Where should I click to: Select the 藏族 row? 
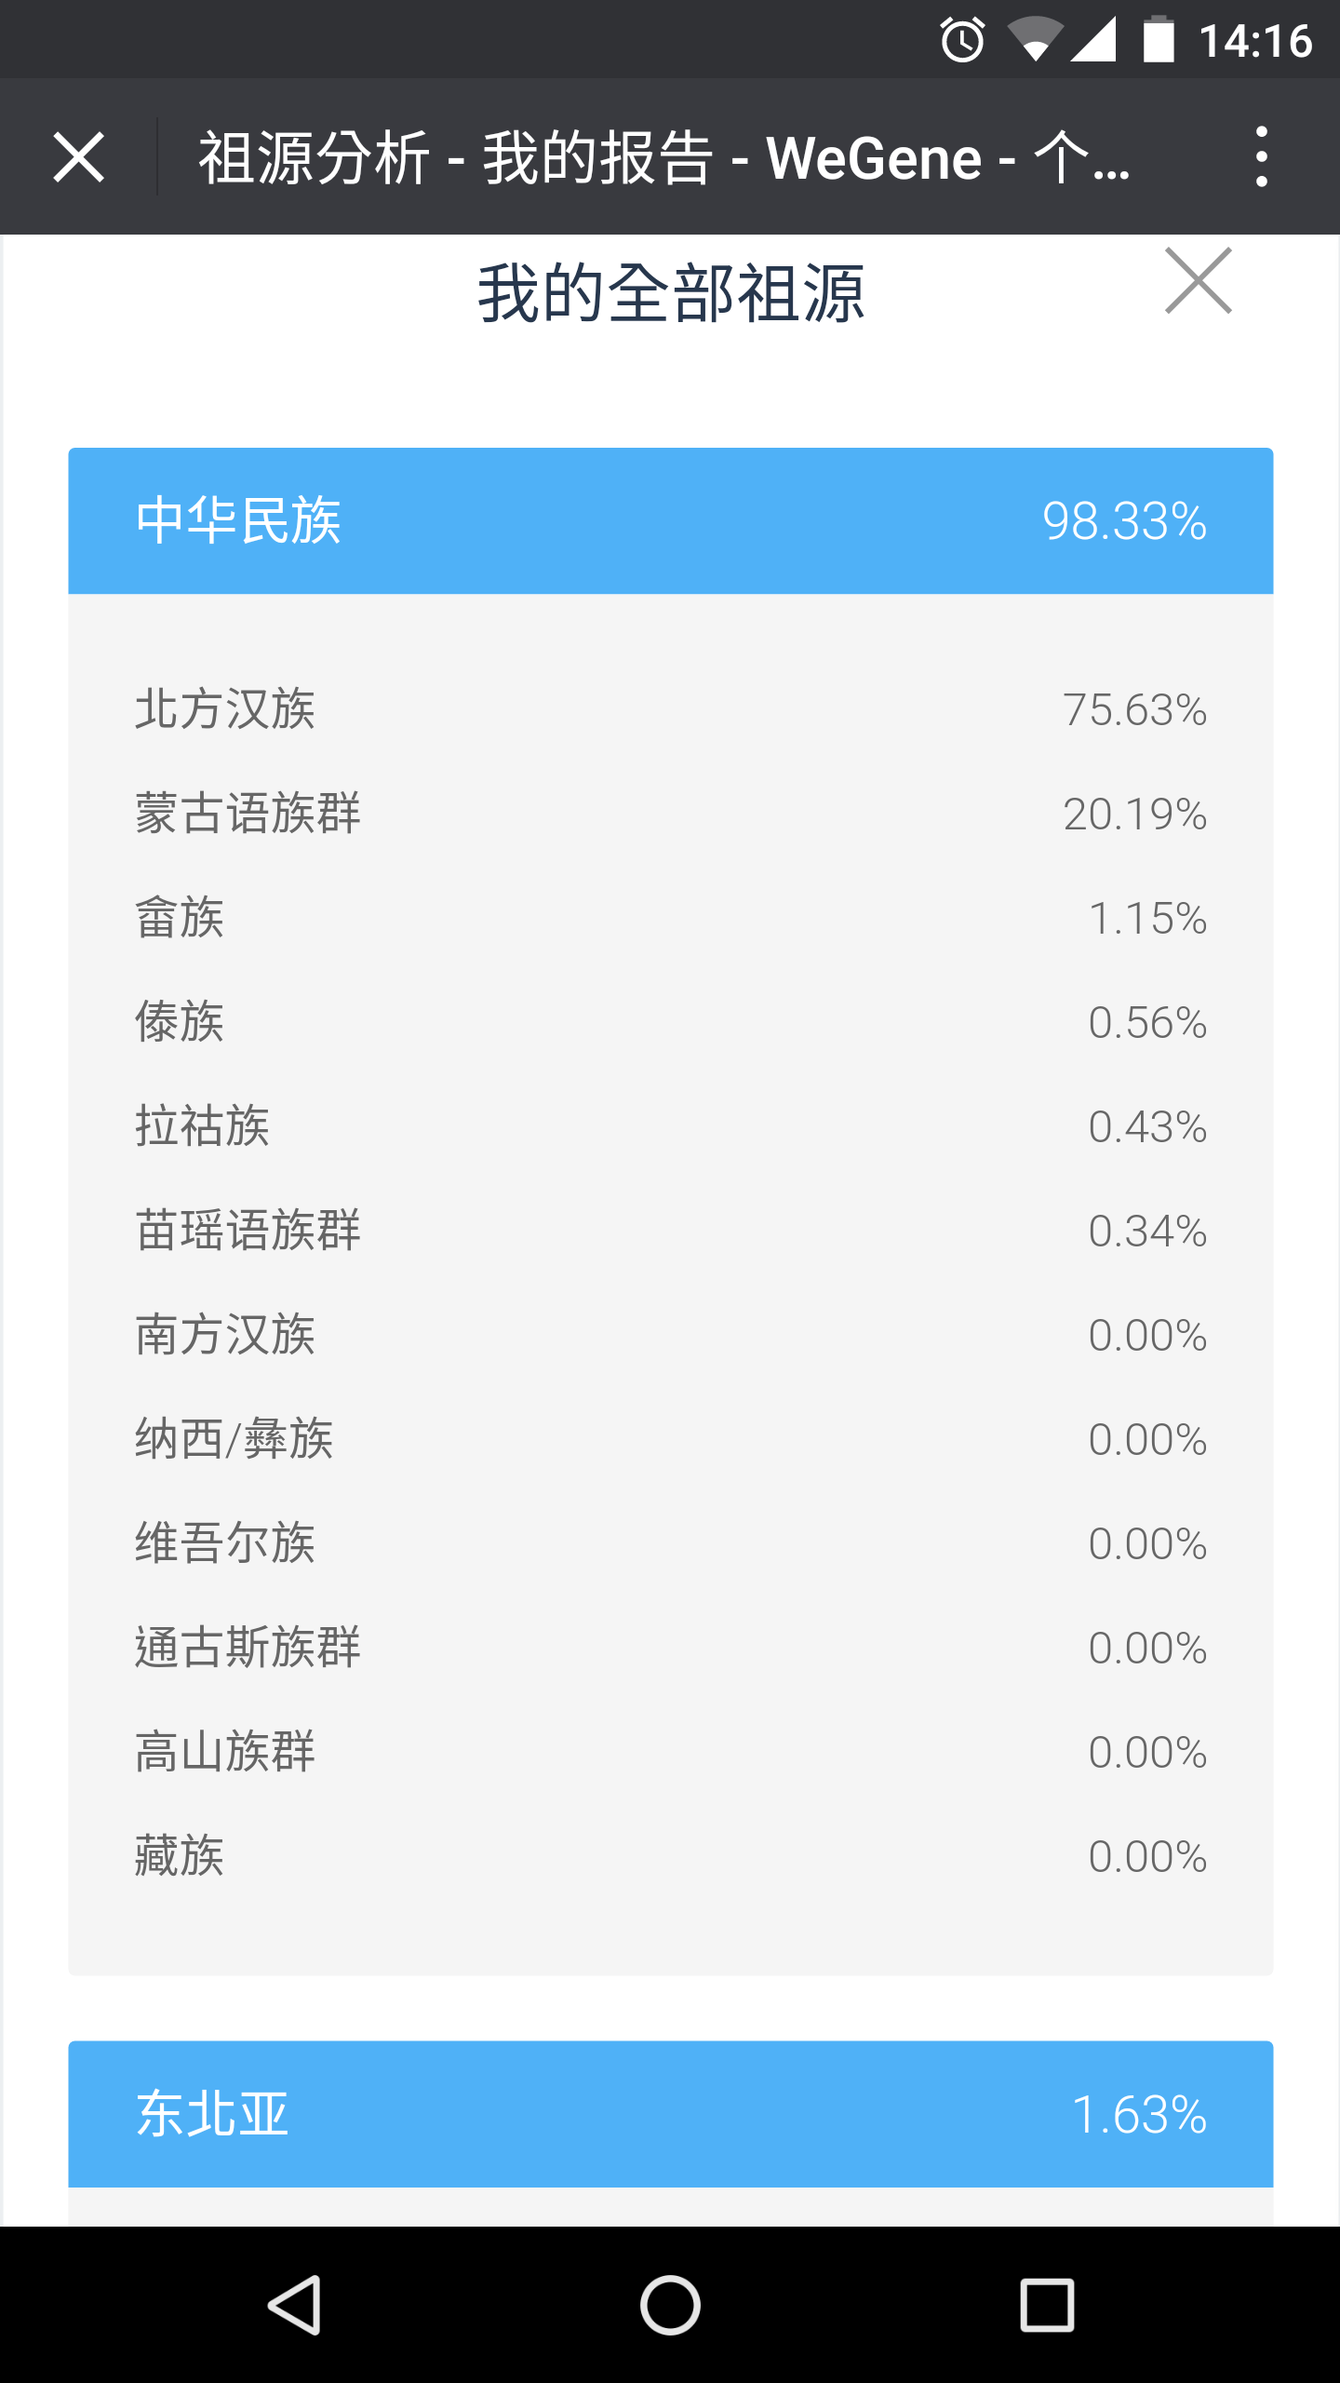pyautogui.click(x=670, y=1856)
